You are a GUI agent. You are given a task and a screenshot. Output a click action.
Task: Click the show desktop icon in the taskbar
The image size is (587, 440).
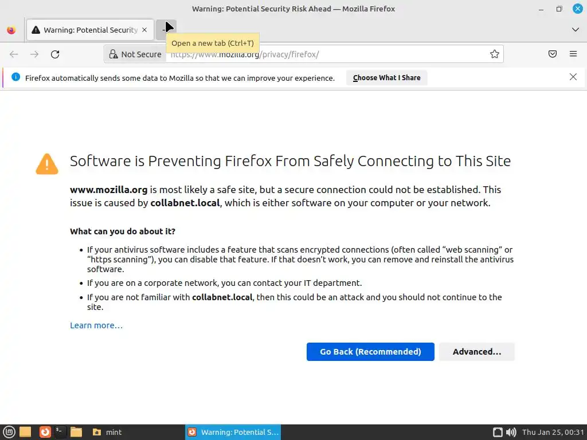[25, 432]
